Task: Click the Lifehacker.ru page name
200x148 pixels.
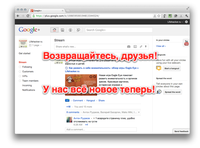Action: coord(36,42)
